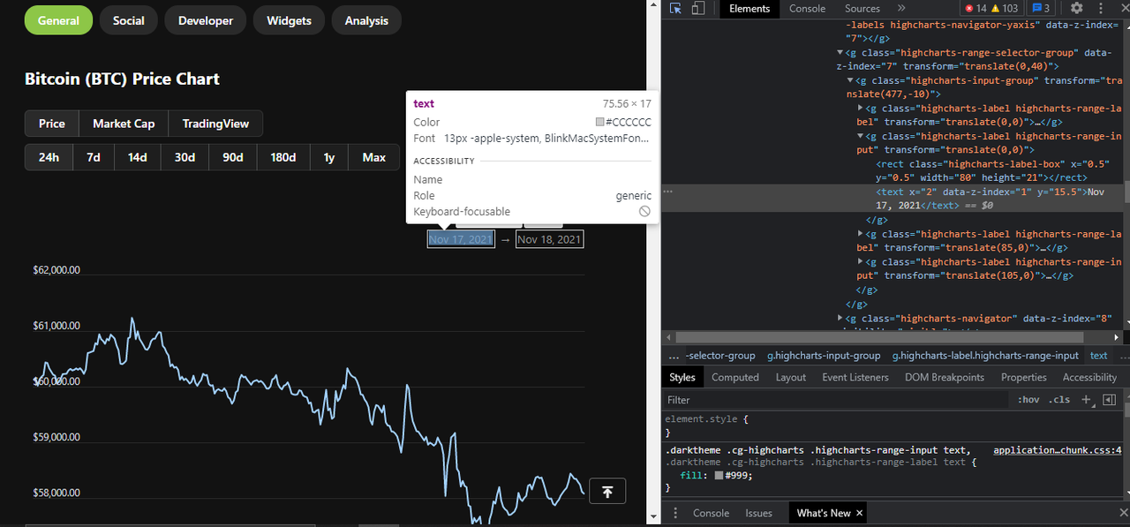
Task: Select the Social page tab
Action: pyautogui.click(x=129, y=20)
